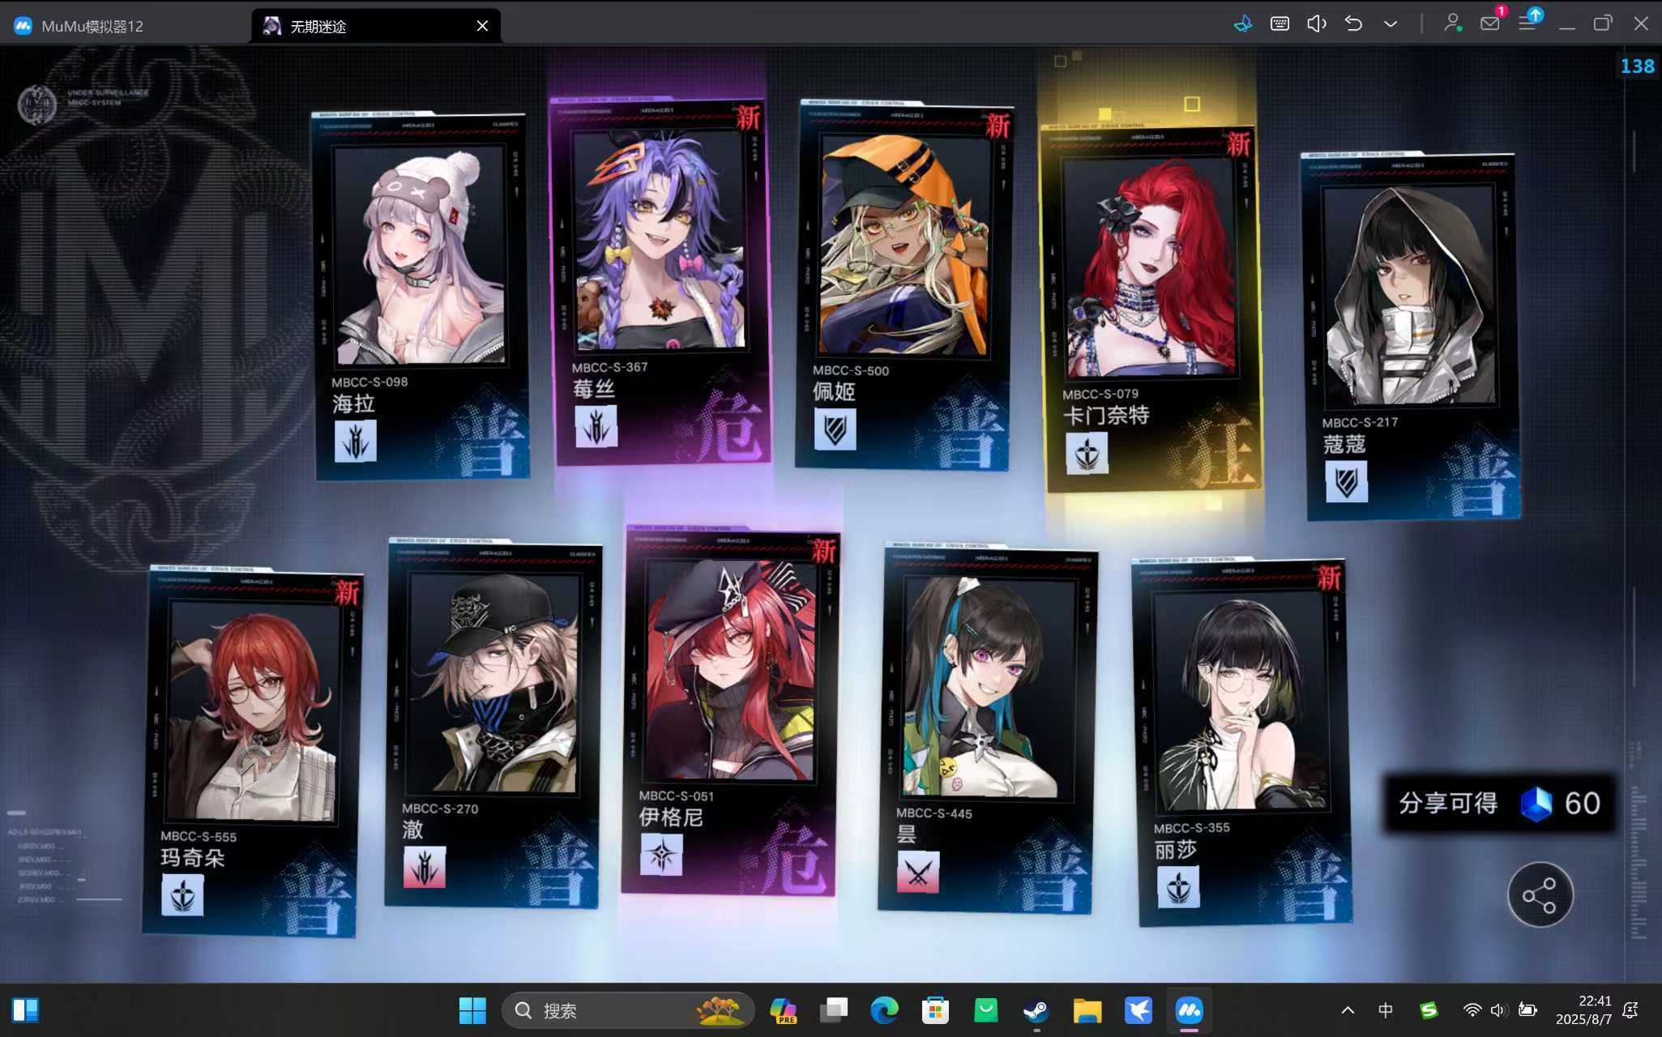This screenshot has width=1662, height=1037.
Task: Open Microsoft Edge from taskbar
Action: (884, 1010)
